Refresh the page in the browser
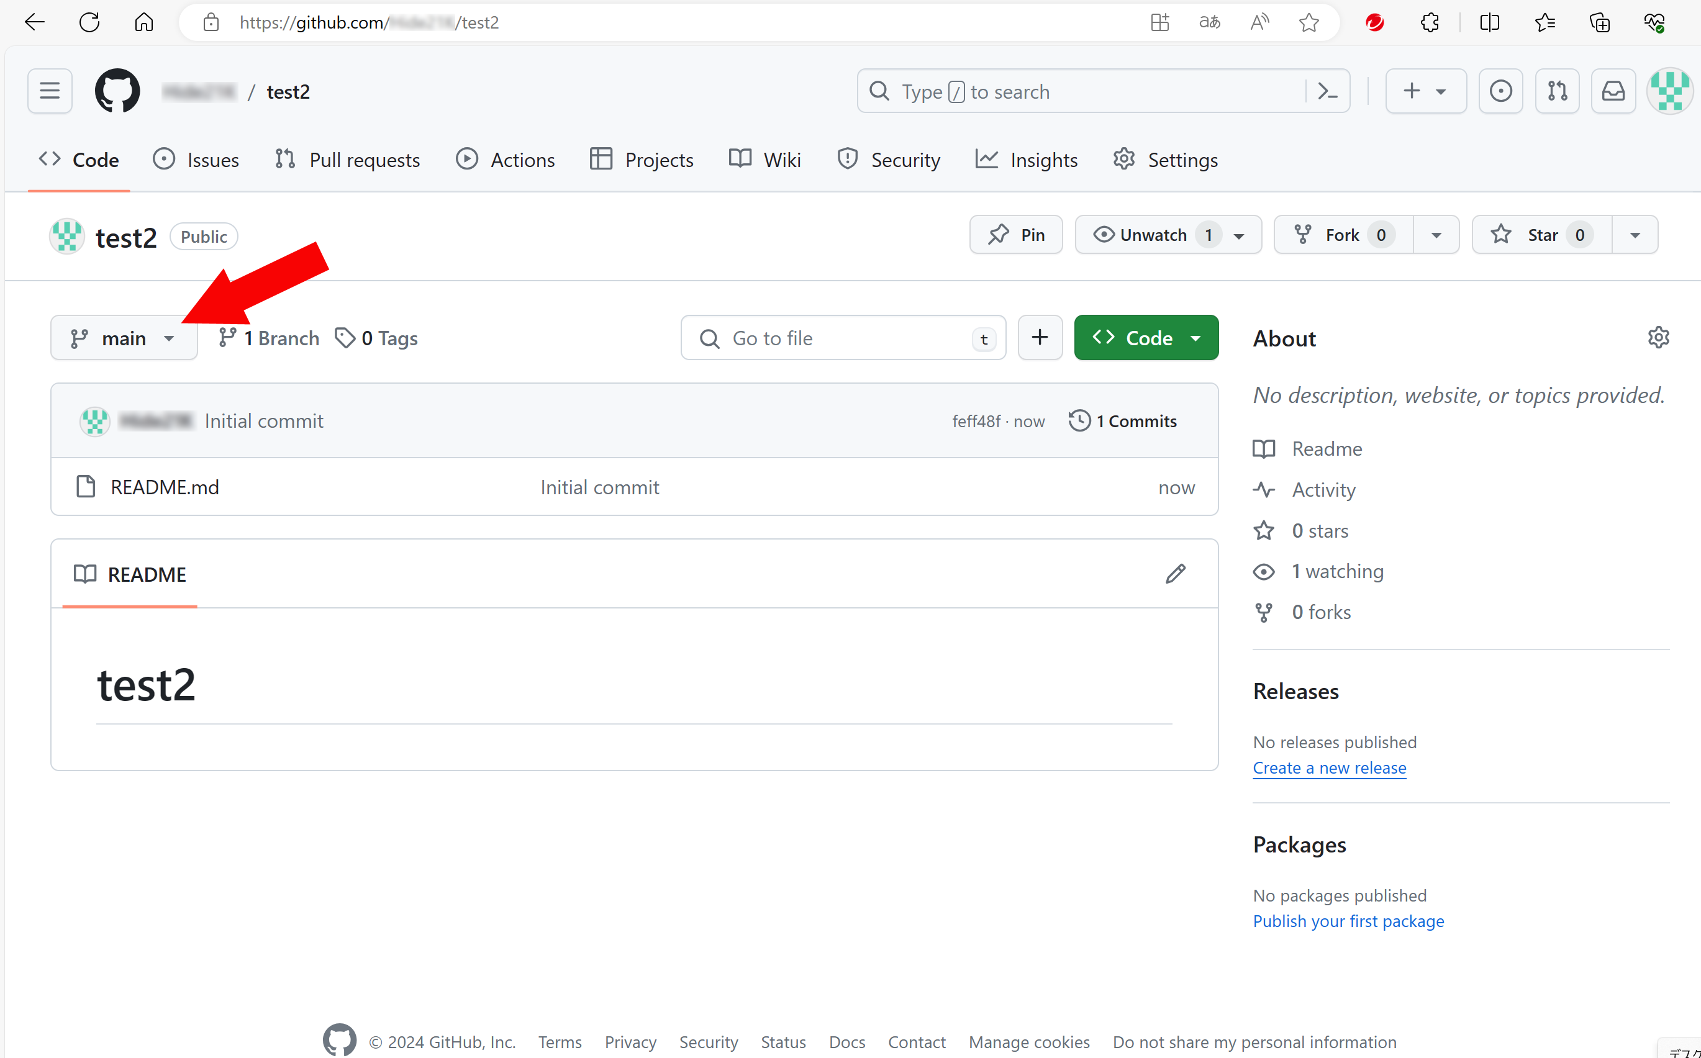Image resolution: width=1701 pixels, height=1058 pixels. tap(89, 22)
